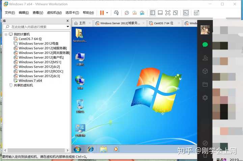Toggle the thumbnail bar view
The image size is (243, 161).
(160, 13)
